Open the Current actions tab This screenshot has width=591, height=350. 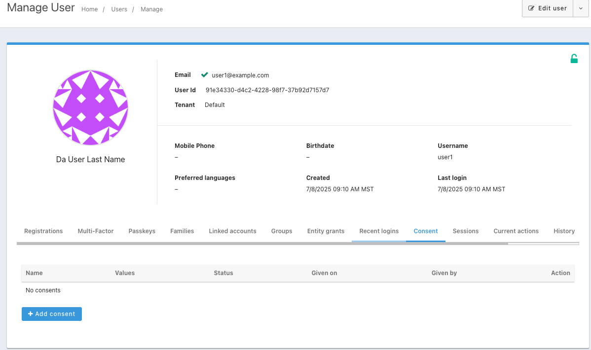pos(516,231)
